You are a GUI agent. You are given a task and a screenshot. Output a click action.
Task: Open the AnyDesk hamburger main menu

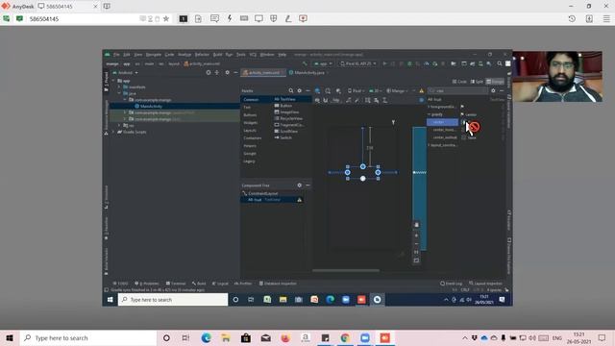[606, 18]
